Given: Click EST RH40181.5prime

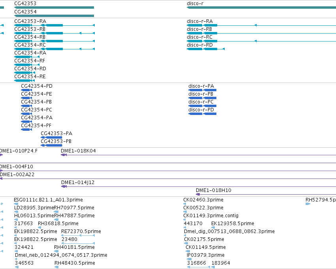Looking at the screenshot, I should point(74,248).
